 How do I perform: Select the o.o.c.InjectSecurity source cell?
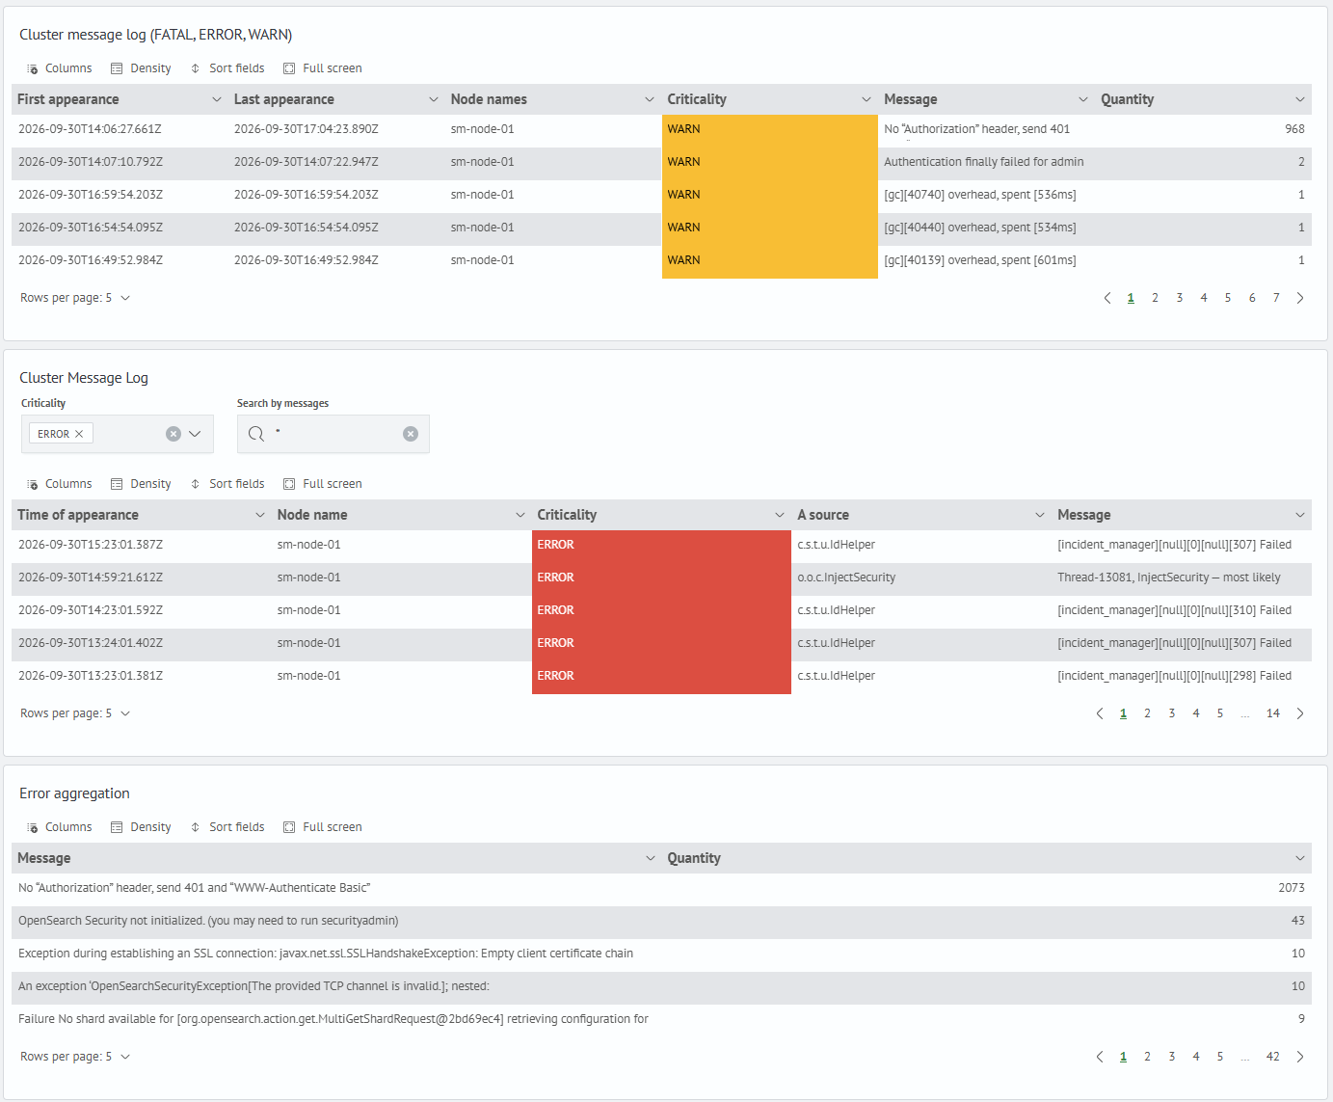pos(846,578)
